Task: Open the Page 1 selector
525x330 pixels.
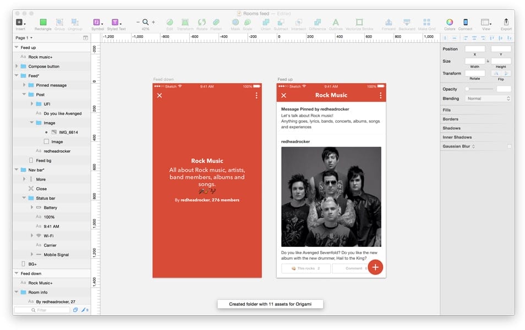Action: (22, 37)
